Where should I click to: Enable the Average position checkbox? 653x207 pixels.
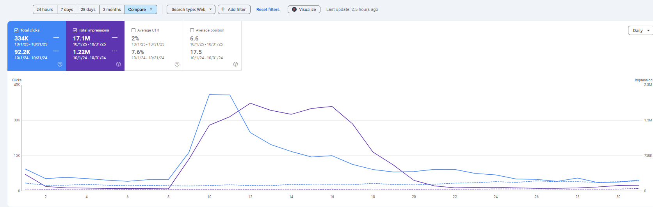tap(192, 30)
